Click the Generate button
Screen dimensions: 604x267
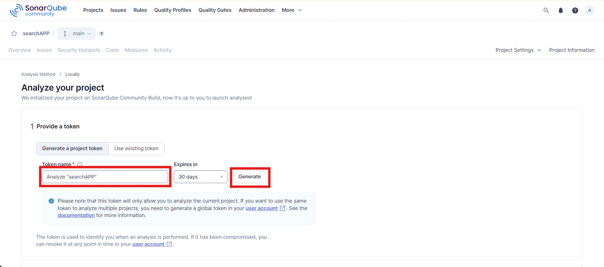click(x=250, y=177)
